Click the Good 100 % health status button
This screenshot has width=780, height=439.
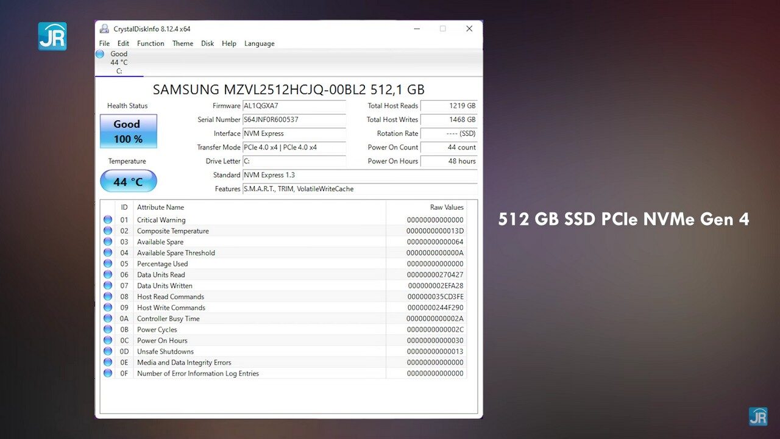[x=129, y=131]
